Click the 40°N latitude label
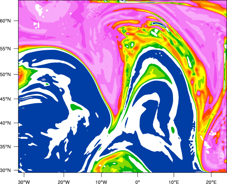 click(x=5, y=123)
